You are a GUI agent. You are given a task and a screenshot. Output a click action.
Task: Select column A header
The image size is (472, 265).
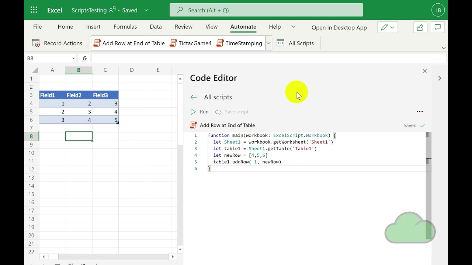point(52,70)
